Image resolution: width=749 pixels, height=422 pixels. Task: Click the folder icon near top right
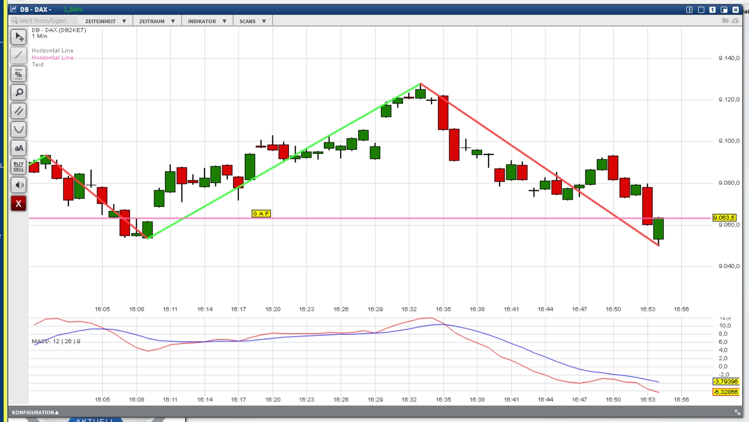[725, 19]
